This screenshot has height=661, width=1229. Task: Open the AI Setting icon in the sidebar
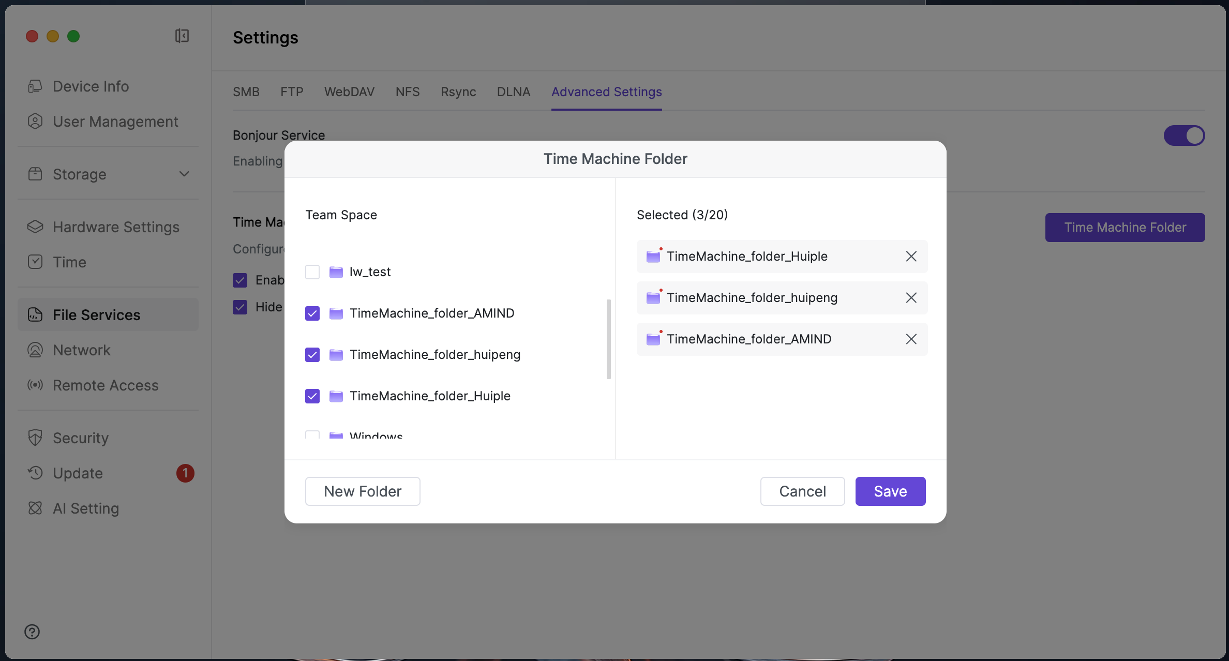[35, 508]
